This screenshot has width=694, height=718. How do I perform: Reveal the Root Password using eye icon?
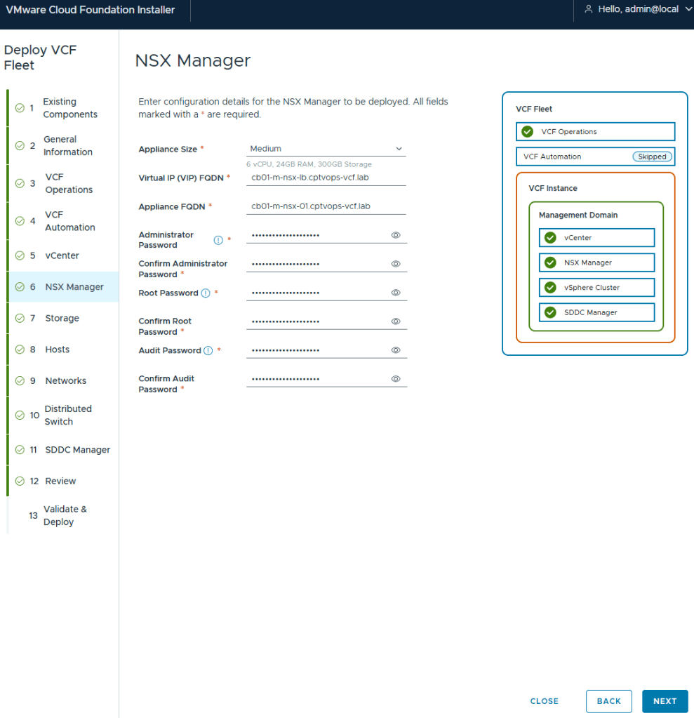pyautogui.click(x=396, y=293)
